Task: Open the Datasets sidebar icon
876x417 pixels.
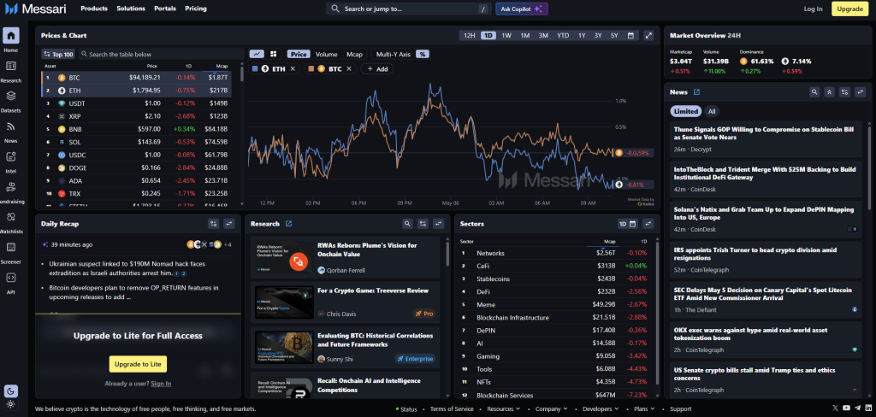Action: pos(10,96)
